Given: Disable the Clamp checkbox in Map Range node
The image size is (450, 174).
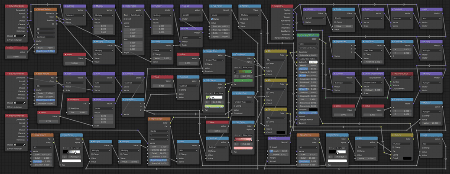Looking at the screenshot, I should [212, 19].
